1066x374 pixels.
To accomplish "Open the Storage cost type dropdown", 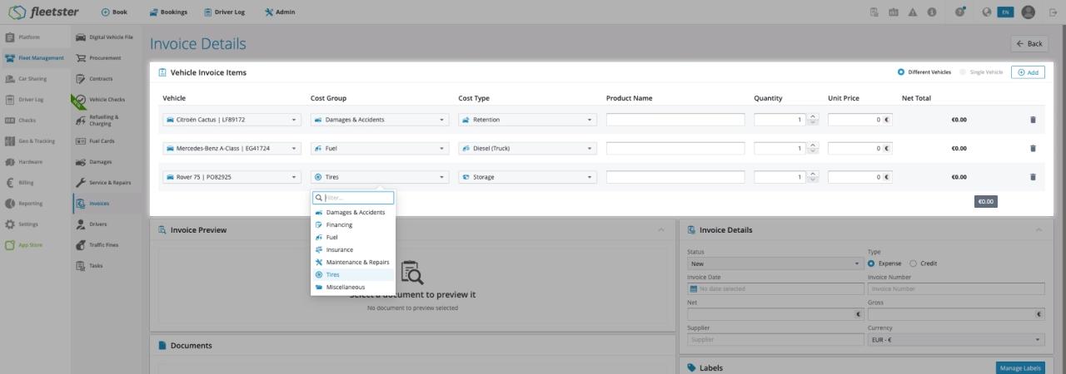I will (528, 177).
